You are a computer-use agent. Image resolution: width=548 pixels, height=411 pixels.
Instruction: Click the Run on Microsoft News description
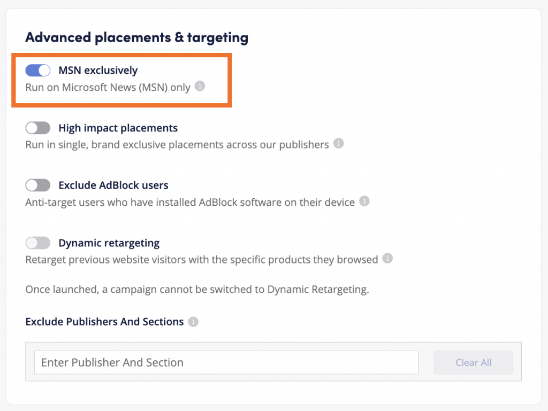[x=108, y=87]
